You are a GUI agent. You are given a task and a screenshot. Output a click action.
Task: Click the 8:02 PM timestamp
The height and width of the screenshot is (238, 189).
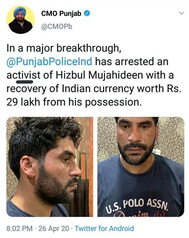pos(19,228)
